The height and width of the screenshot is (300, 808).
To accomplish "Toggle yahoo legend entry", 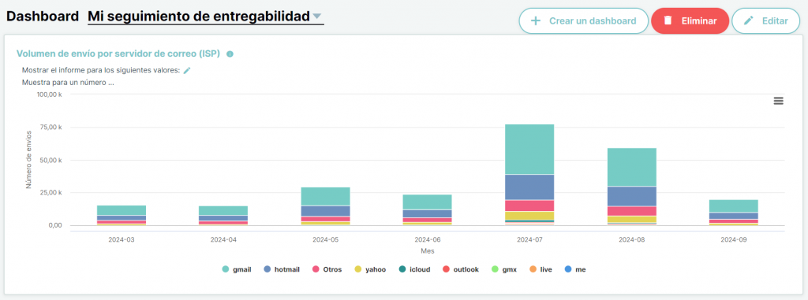I will click(x=370, y=269).
